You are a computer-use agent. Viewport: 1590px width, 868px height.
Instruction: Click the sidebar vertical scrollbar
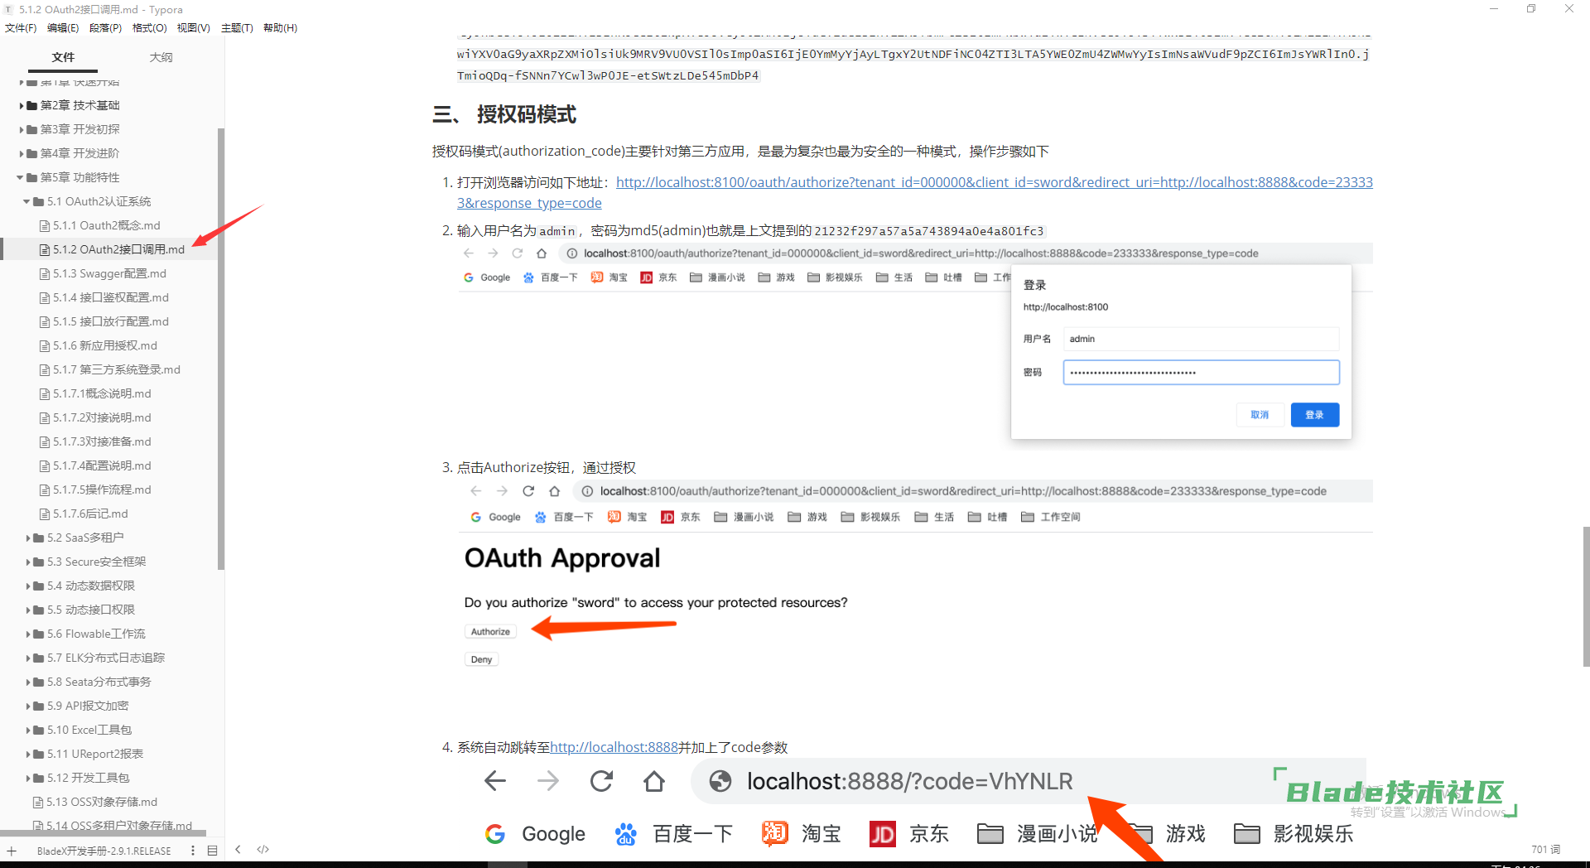[x=220, y=348]
